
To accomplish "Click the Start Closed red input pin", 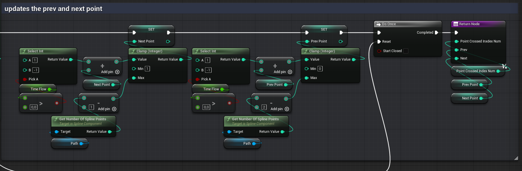I will pos(379,51).
